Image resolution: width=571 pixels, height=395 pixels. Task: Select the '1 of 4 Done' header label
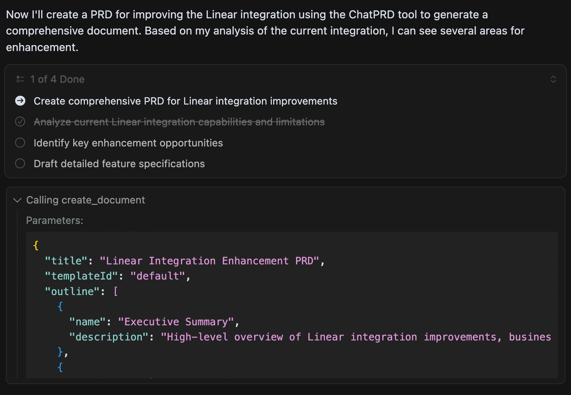(57, 79)
